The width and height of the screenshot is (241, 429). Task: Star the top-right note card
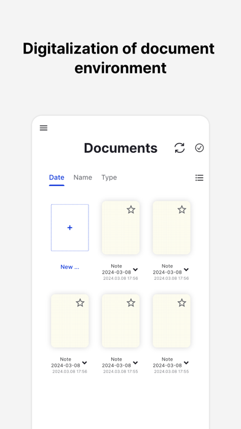point(182,210)
